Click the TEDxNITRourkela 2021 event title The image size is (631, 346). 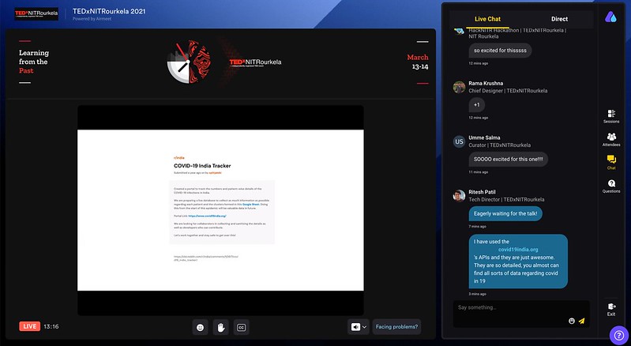pos(109,11)
